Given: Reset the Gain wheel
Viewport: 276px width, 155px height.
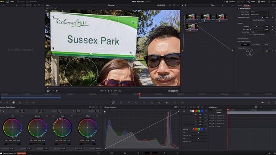Looking at the screenshot, I should tap(72, 116).
